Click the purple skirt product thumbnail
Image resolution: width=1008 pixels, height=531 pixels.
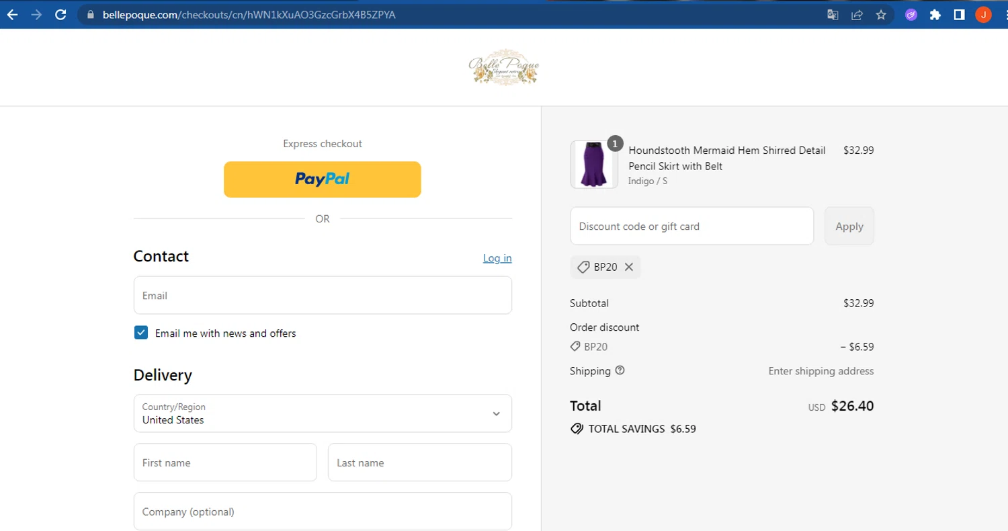click(x=594, y=165)
